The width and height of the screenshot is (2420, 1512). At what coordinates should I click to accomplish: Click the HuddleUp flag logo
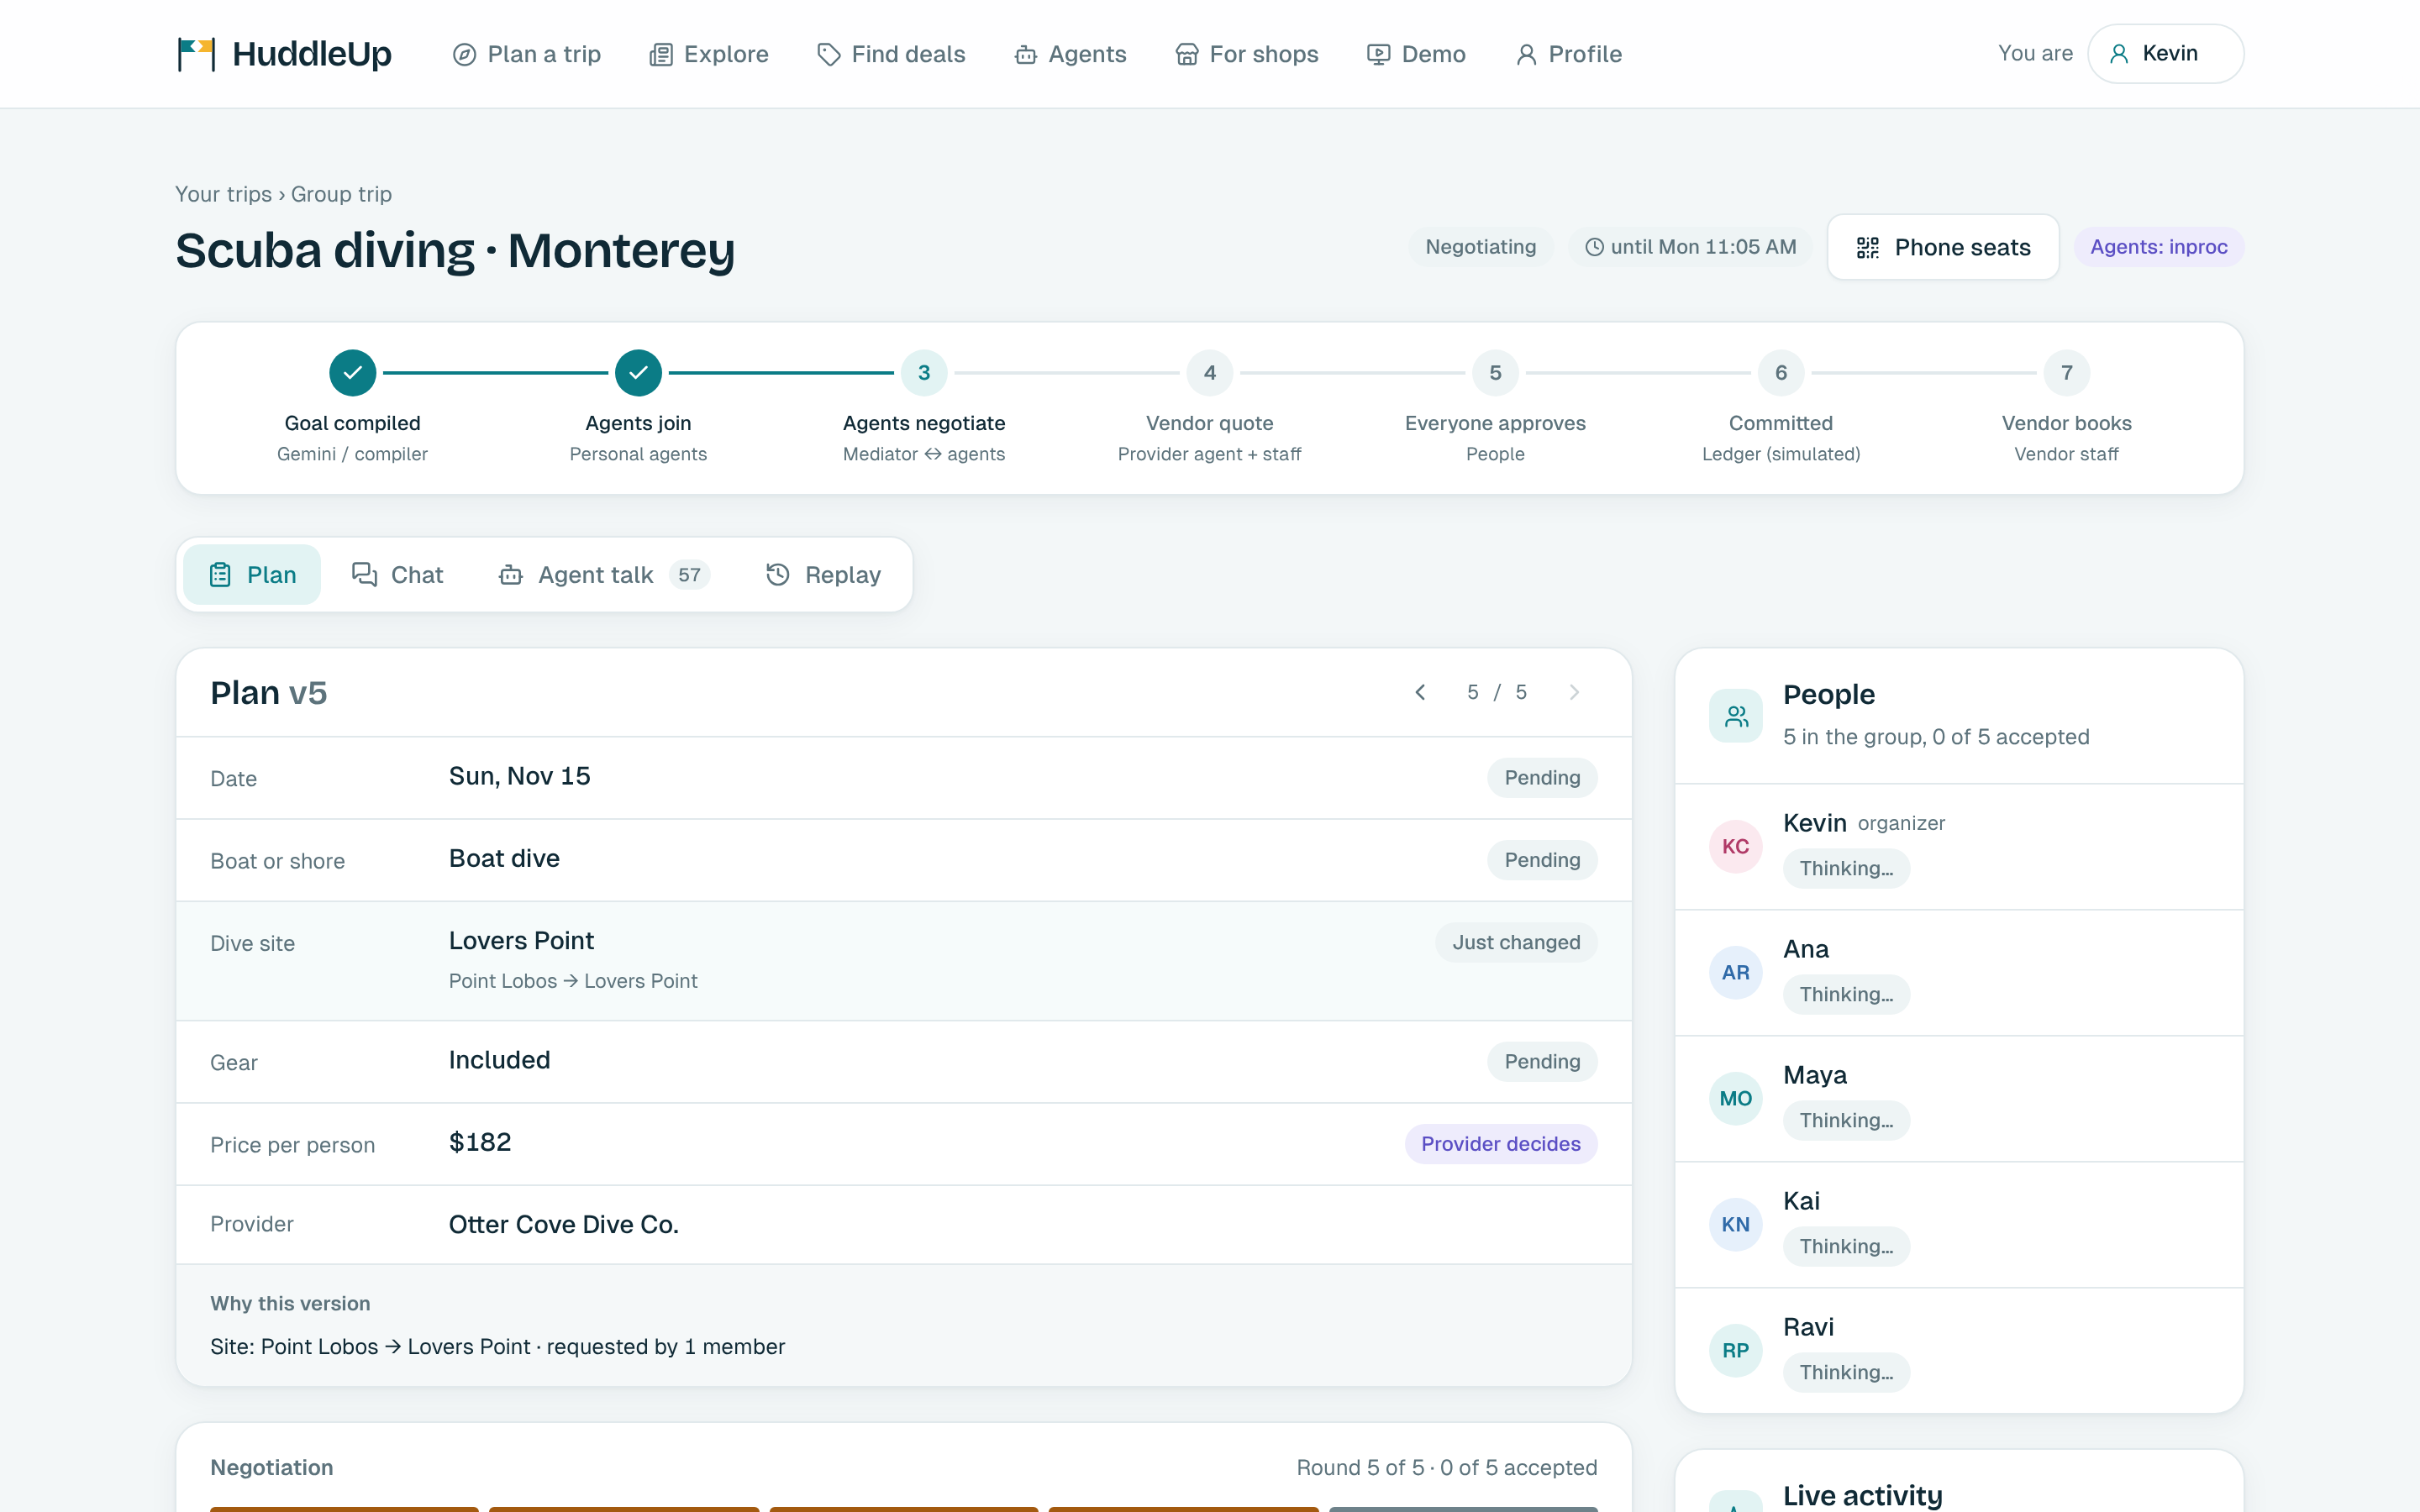click(196, 54)
